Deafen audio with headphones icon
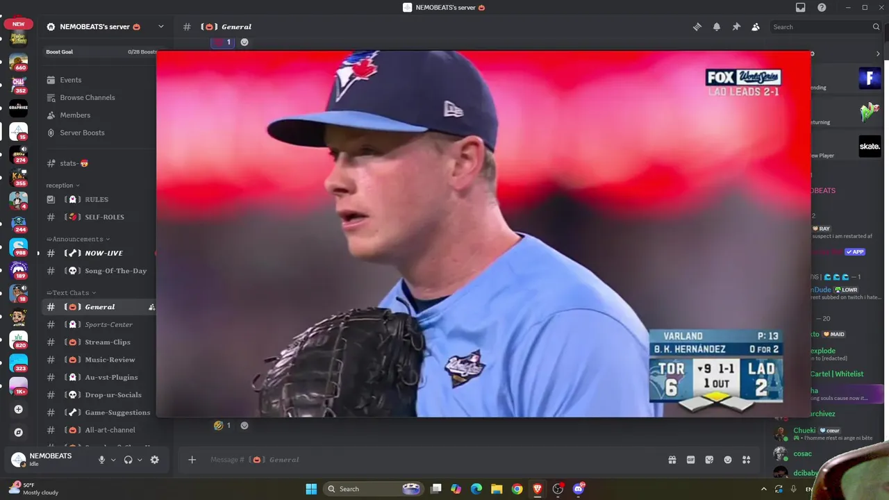 point(128,460)
